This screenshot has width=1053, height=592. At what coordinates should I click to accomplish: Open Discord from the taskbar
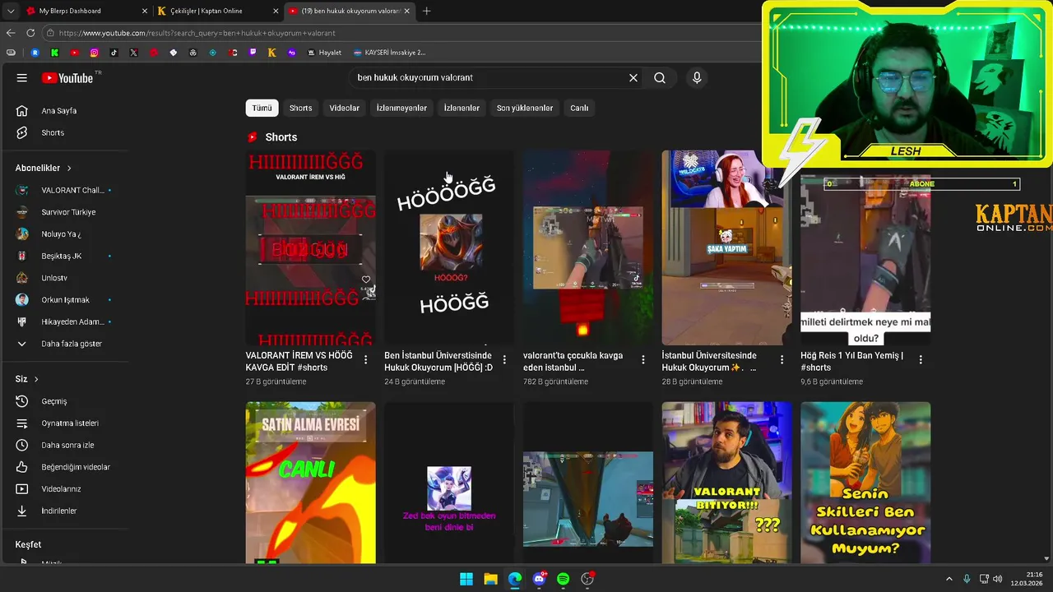click(539, 579)
